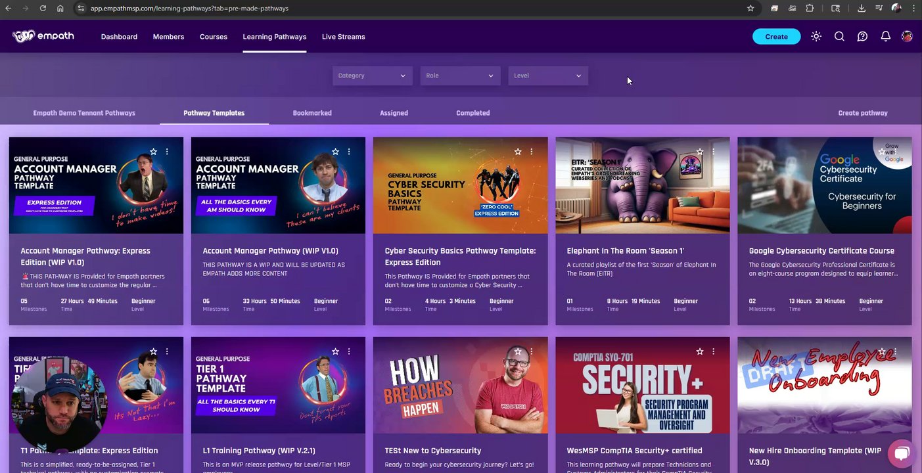
Task: Bookmark Account Manager Pathway (WIP V1.0) card
Action: click(x=335, y=152)
